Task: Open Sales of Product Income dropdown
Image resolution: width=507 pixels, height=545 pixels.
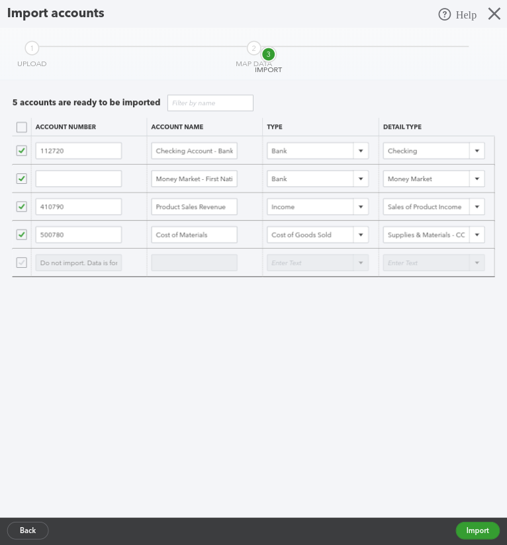Action: pos(477,207)
